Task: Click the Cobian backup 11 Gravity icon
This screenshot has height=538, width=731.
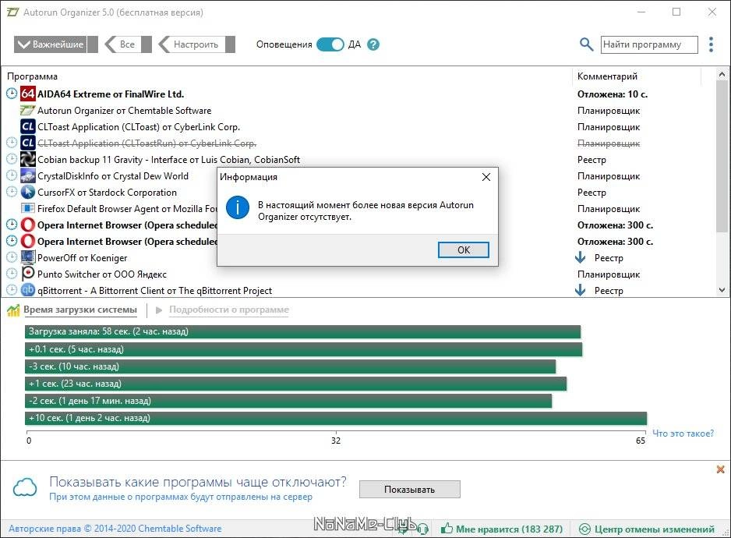Action: (27, 159)
